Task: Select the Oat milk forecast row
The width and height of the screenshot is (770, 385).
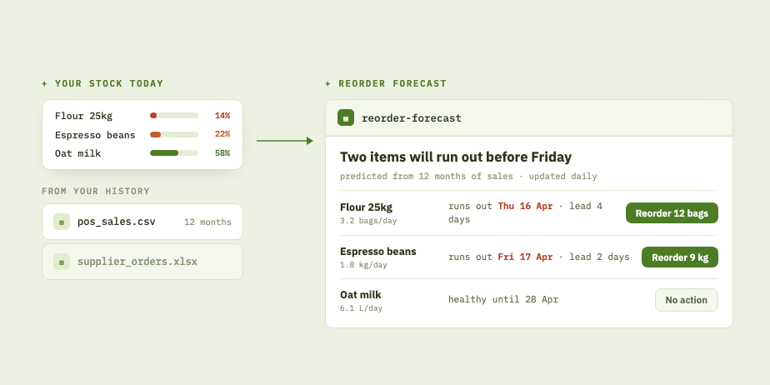Action: click(x=529, y=300)
